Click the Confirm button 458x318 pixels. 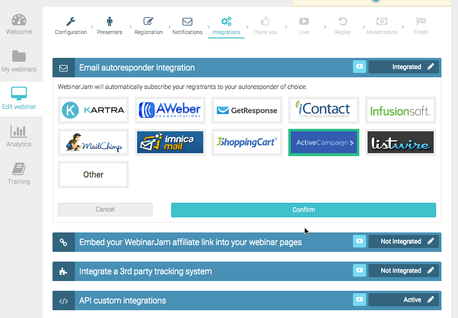coord(303,210)
